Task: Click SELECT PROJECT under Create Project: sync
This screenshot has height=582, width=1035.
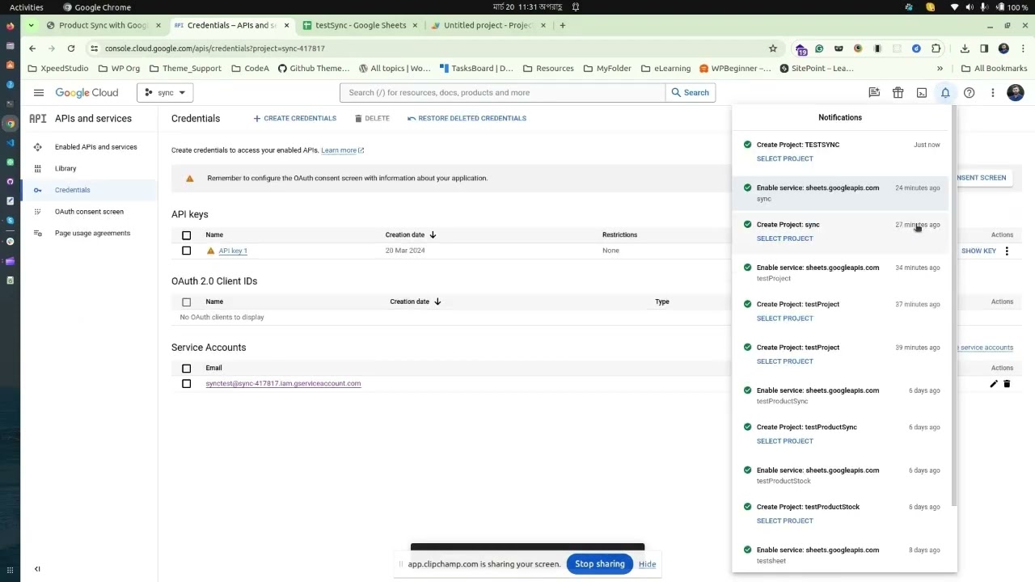Action: click(784, 239)
